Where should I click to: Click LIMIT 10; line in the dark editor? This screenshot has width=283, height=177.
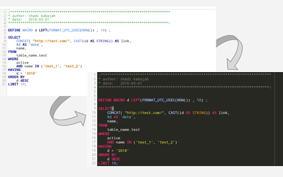pyautogui.click(x=108, y=163)
